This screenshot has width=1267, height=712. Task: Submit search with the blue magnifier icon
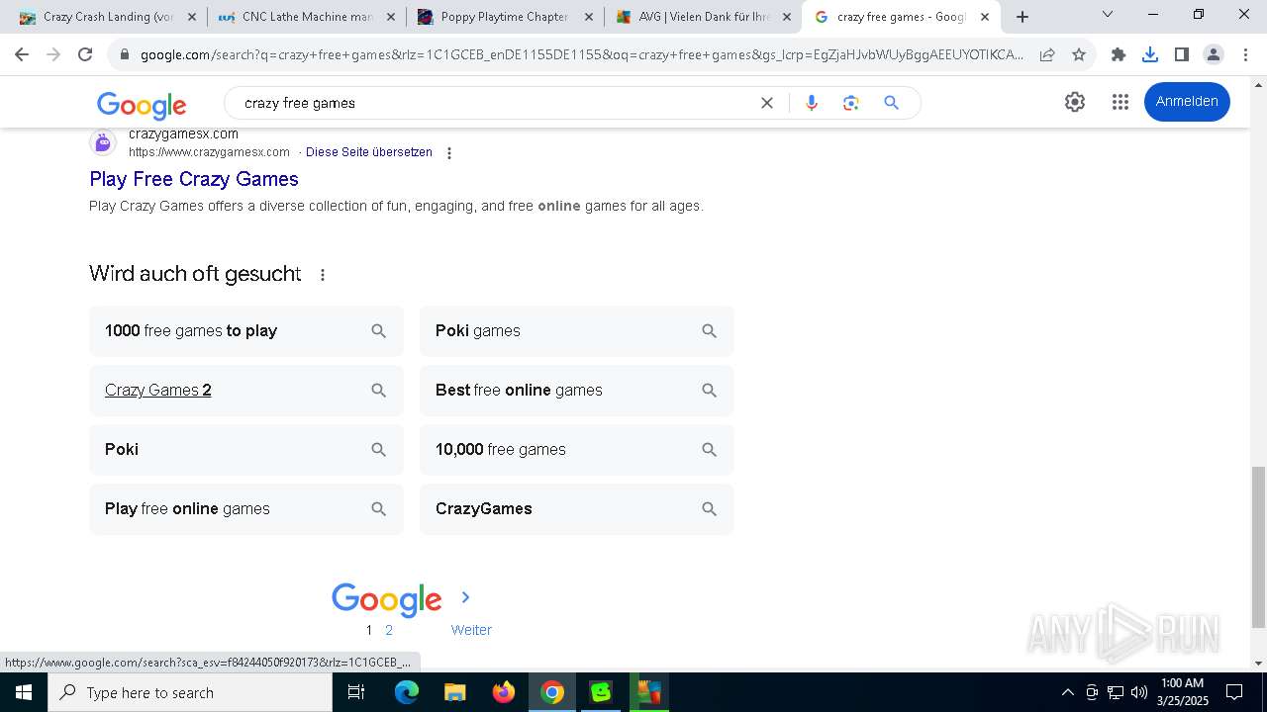click(x=891, y=103)
